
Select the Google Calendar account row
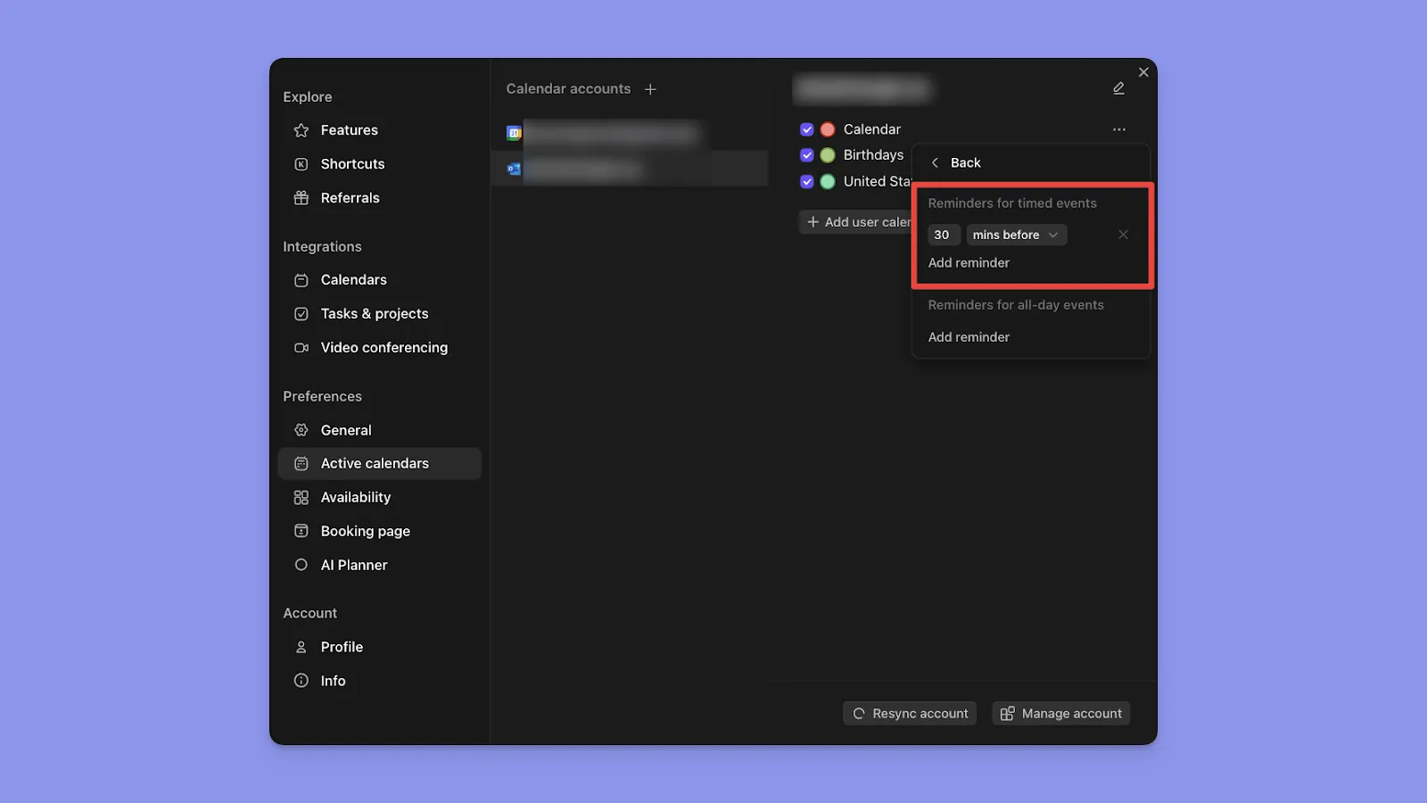(x=629, y=133)
